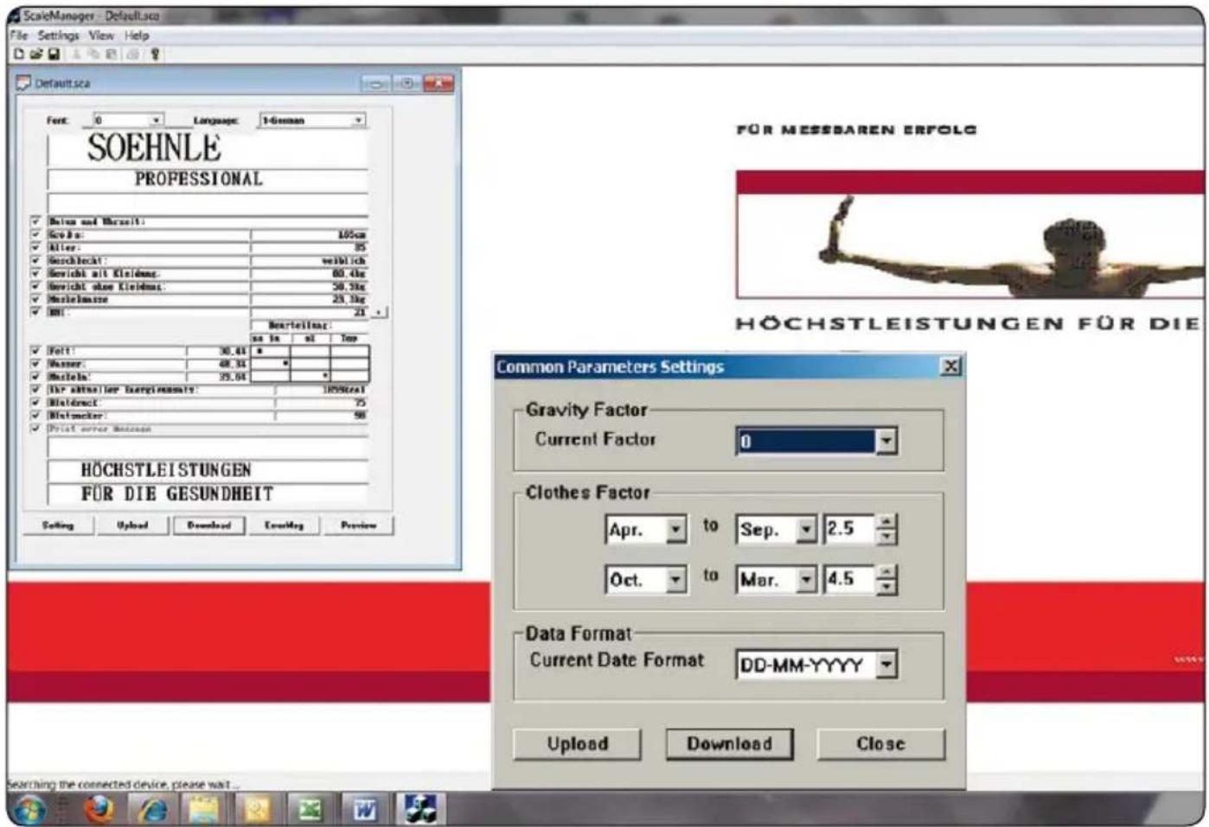The width and height of the screenshot is (1209, 827).
Task: Click the Open file toolbar icon
Action: coord(35,54)
